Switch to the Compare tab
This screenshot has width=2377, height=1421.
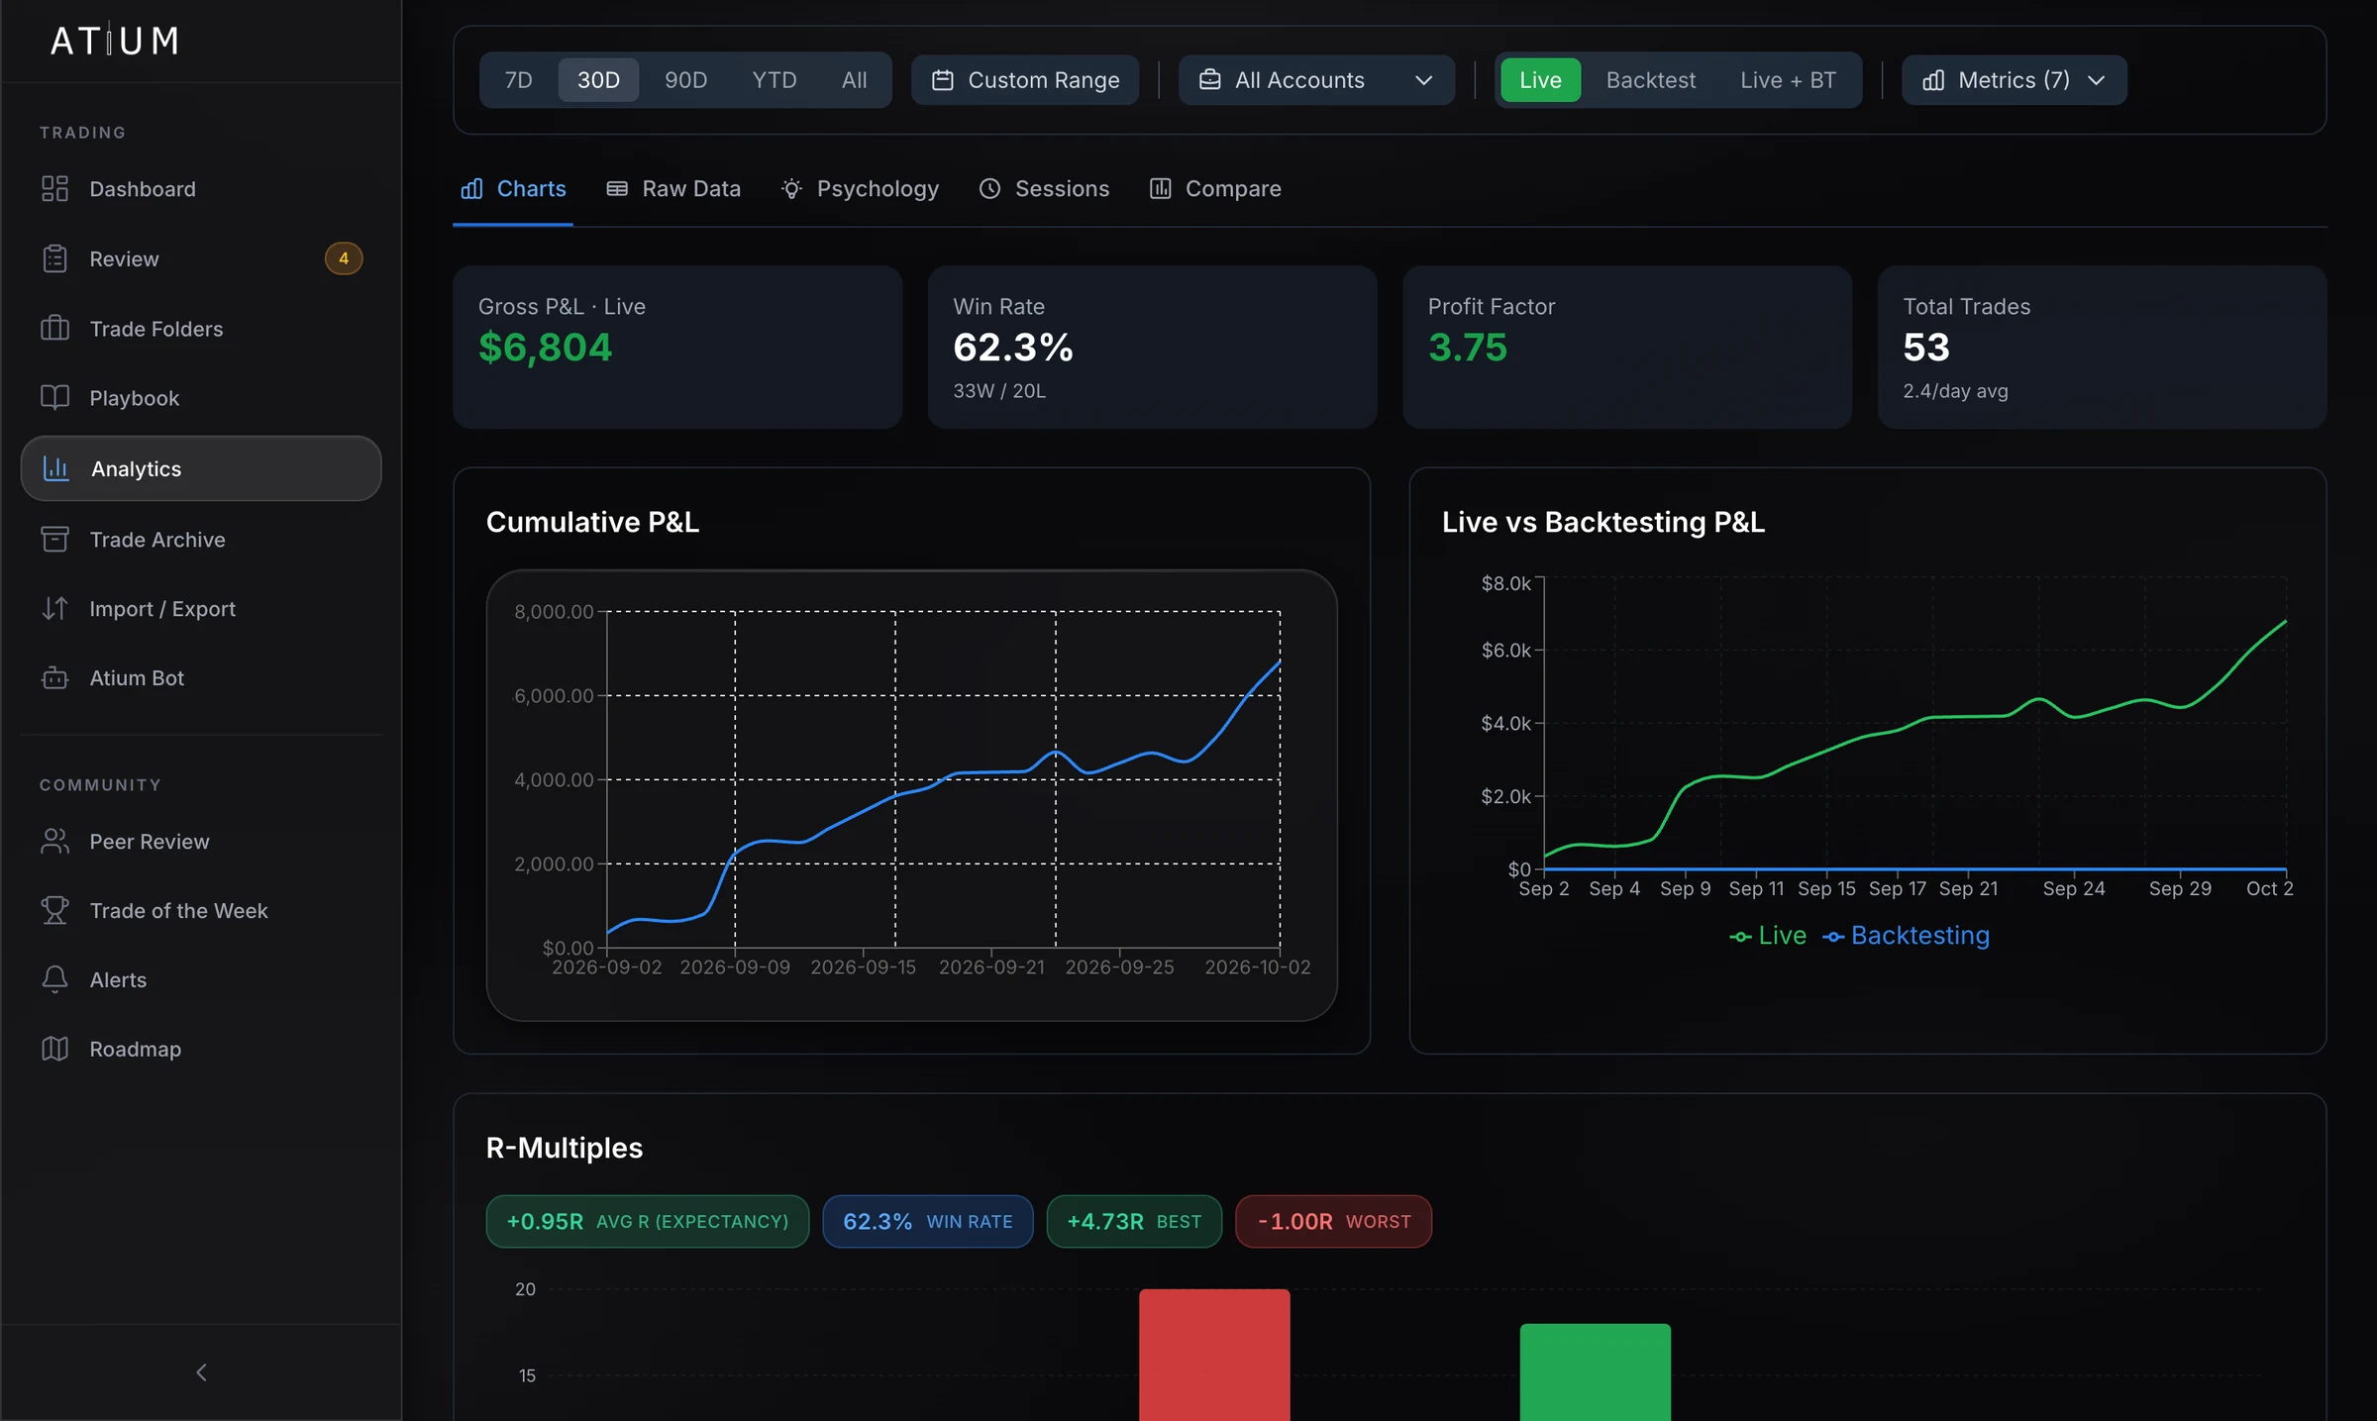pos(1215,188)
